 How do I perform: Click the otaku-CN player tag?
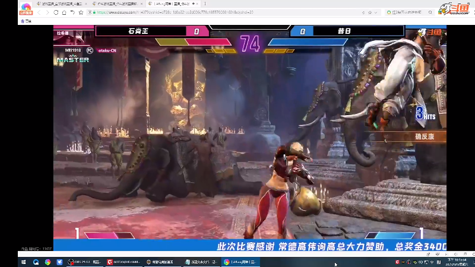point(107,50)
